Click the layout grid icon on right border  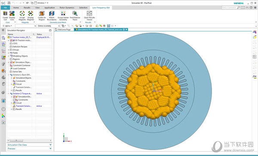[x=255, y=57]
